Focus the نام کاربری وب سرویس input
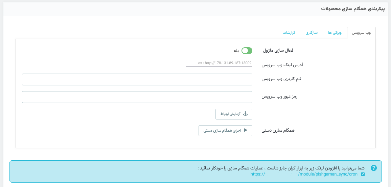The width and height of the screenshot is (391, 187). click(137, 79)
